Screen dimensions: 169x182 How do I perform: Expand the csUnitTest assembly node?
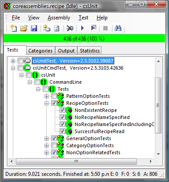click(13, 61)
